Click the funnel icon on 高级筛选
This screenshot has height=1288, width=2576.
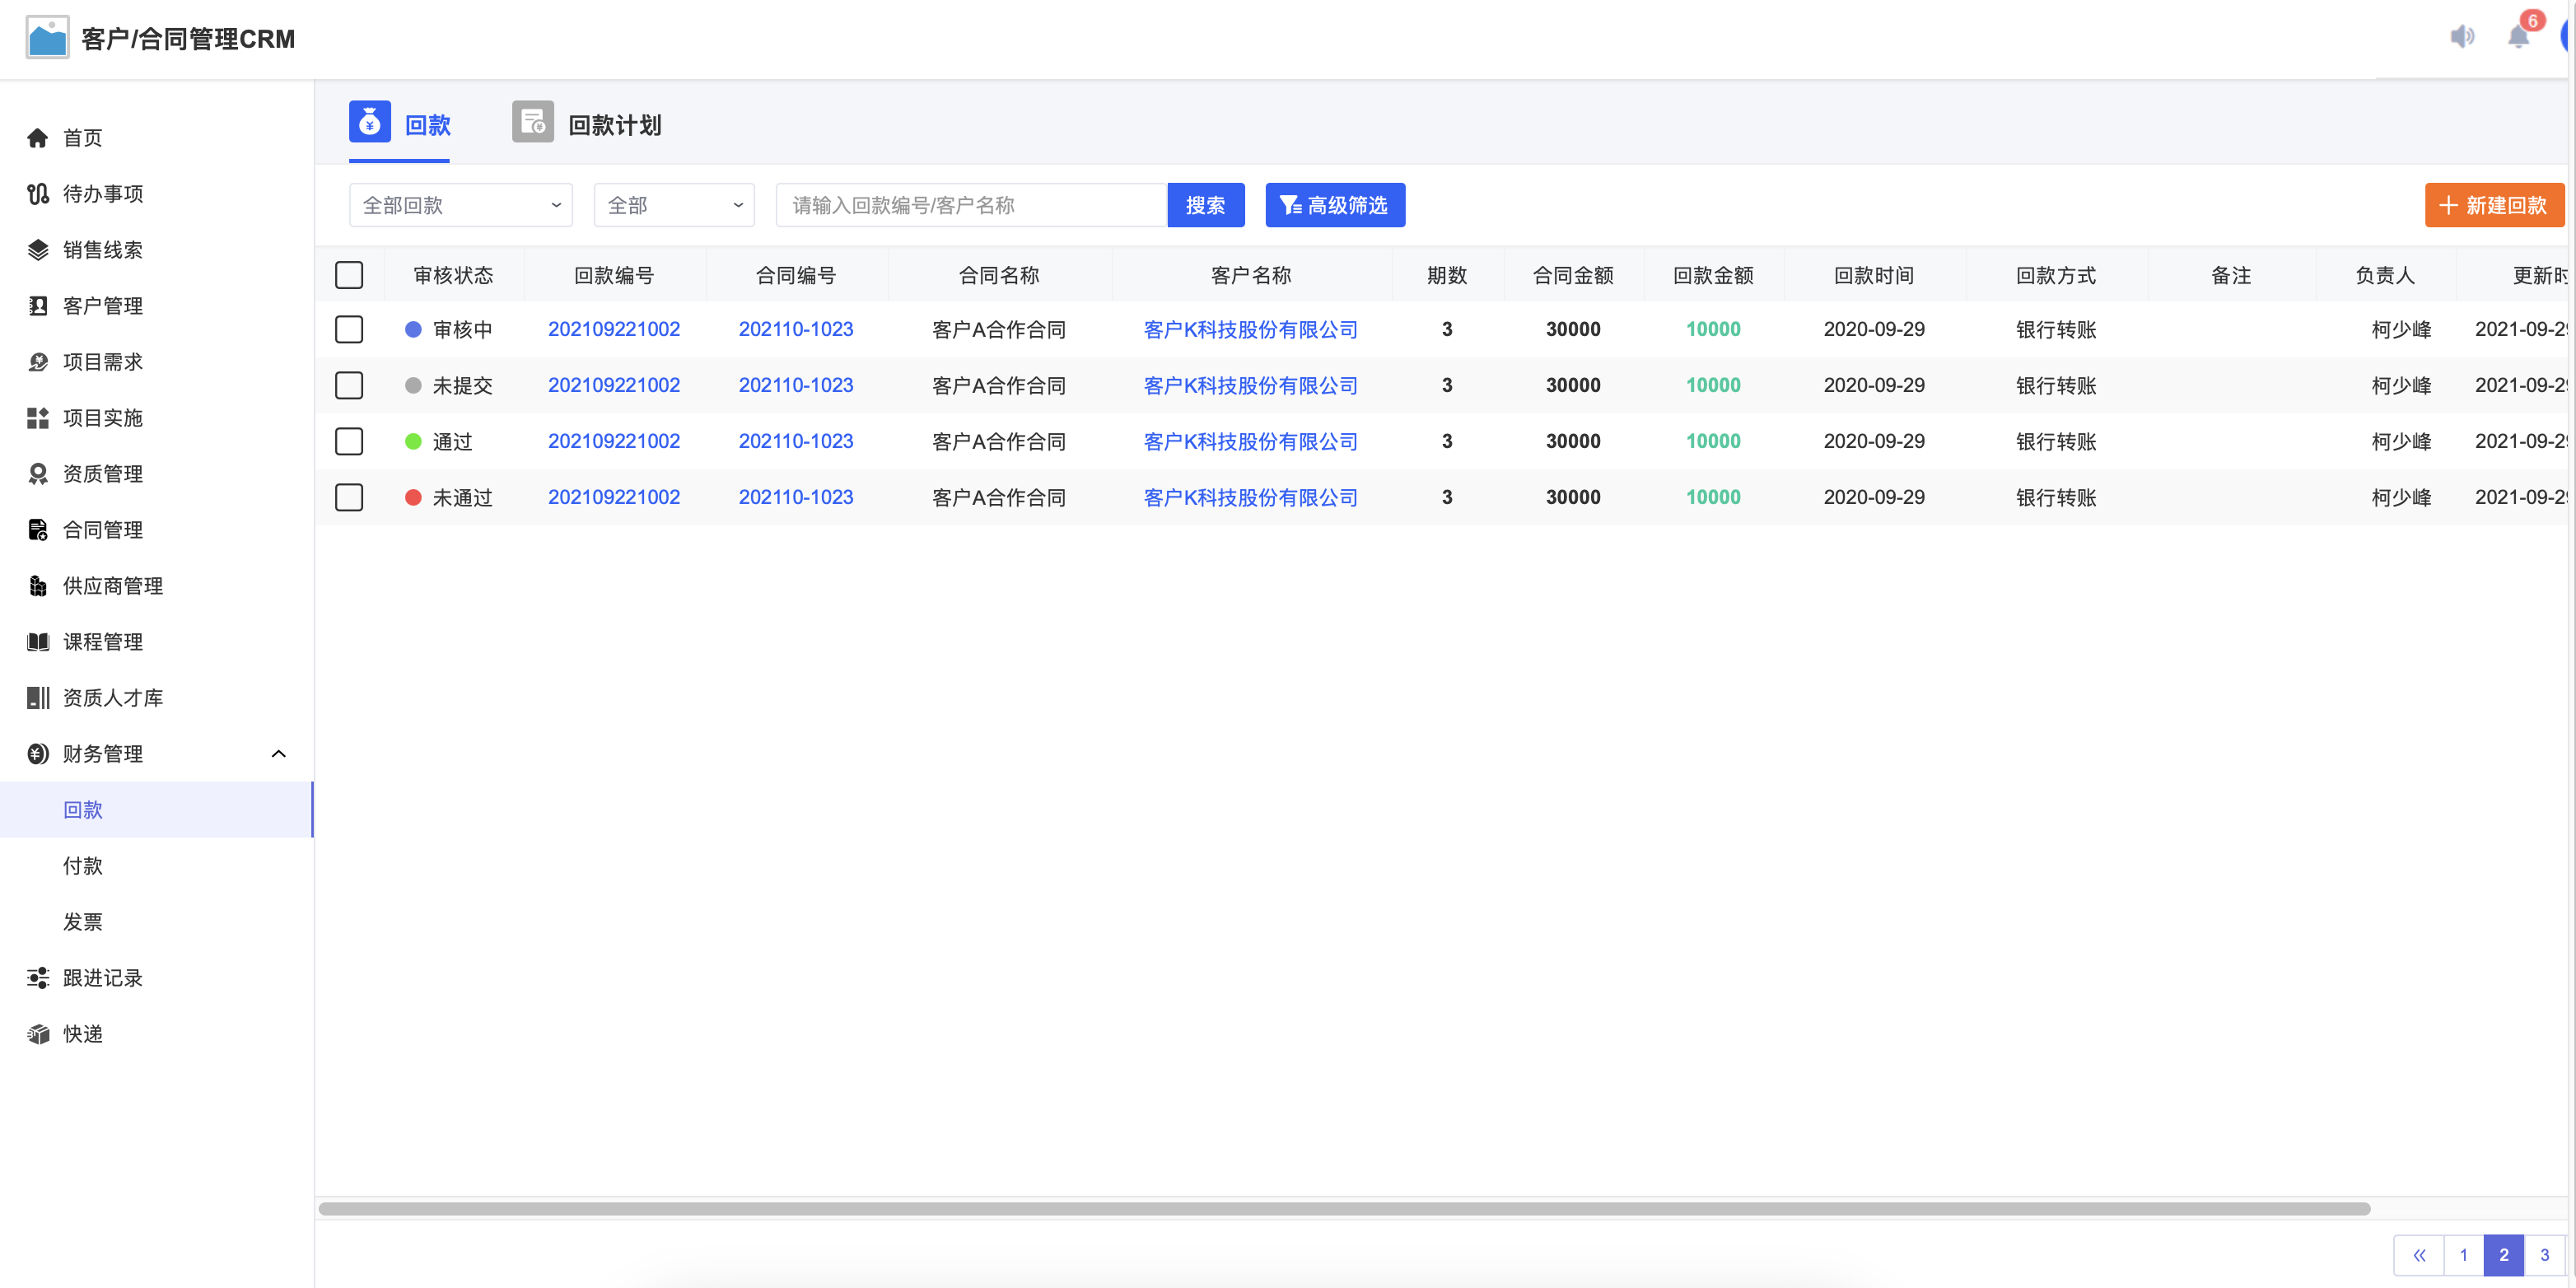[x=1291, y=205]
